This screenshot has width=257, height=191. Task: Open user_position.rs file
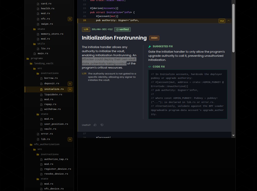[x=56, y=124]
